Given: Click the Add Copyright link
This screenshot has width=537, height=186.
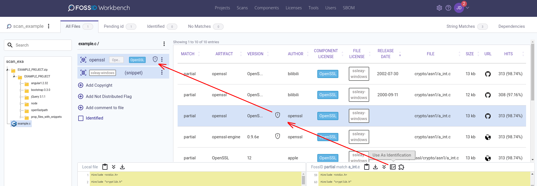Looking at the screenshot, I should point(99,85).
